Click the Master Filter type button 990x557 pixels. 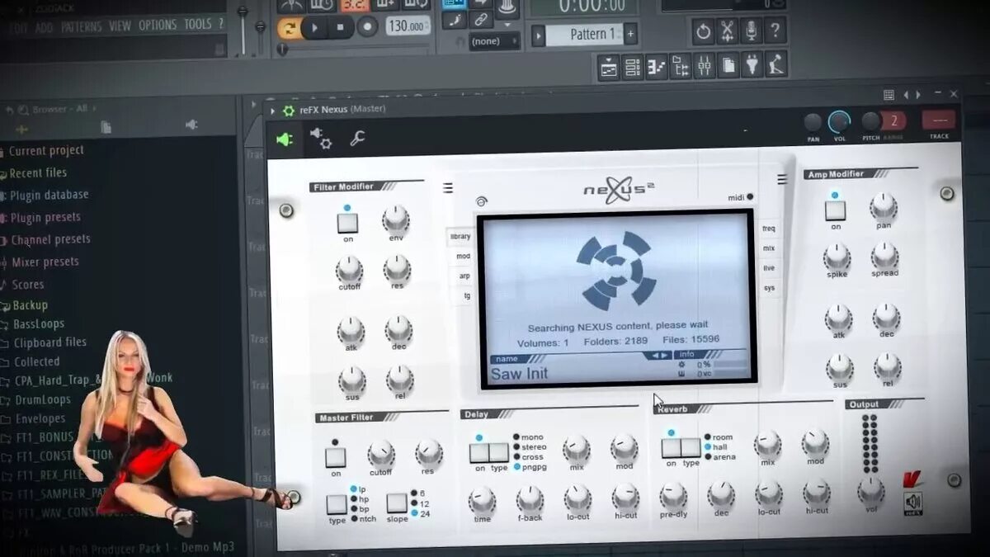tap(337, 504)
